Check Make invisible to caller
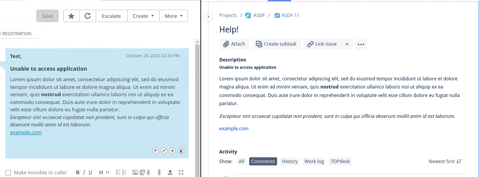Image resolution: width=479 pixels, height=177 pixels. point(8,172)
